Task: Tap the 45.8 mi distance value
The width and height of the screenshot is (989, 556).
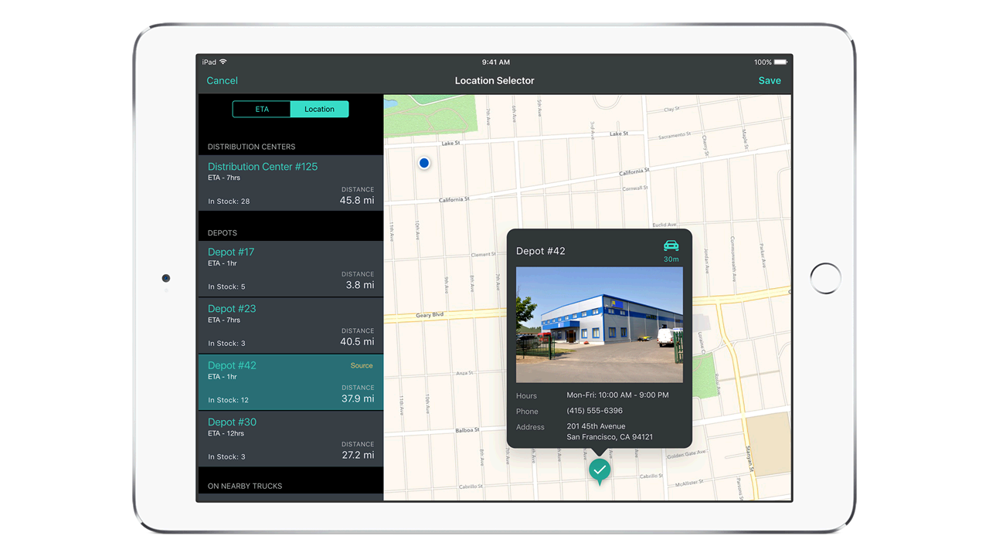Action: click(x=357, y=200)
